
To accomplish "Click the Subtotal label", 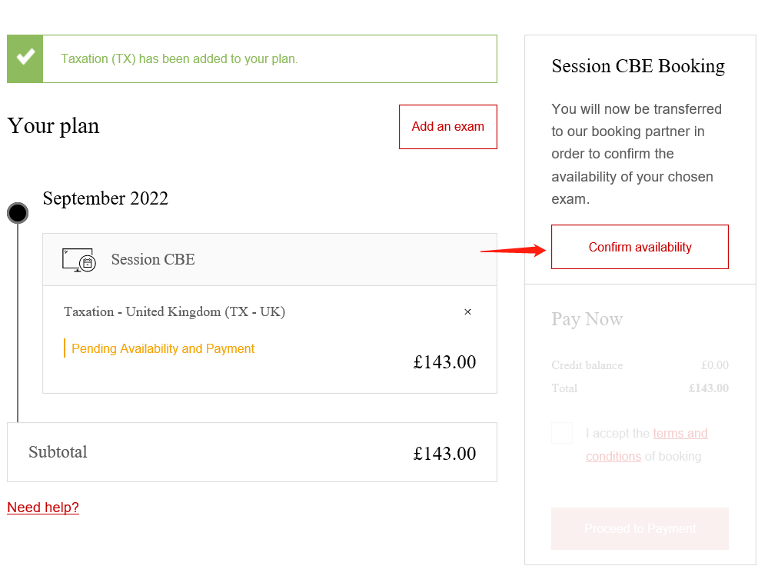I will click(x=58, y=452).
